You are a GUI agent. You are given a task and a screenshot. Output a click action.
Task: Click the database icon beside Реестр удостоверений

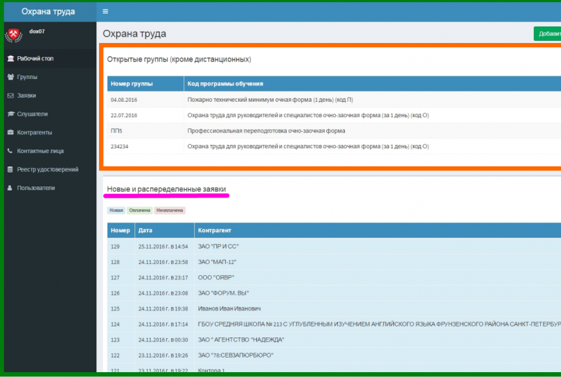click(x=10, y=169)
